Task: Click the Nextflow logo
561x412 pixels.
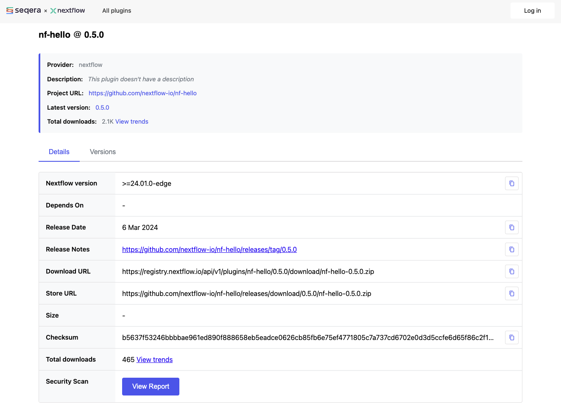Action: tap(67, 10)
